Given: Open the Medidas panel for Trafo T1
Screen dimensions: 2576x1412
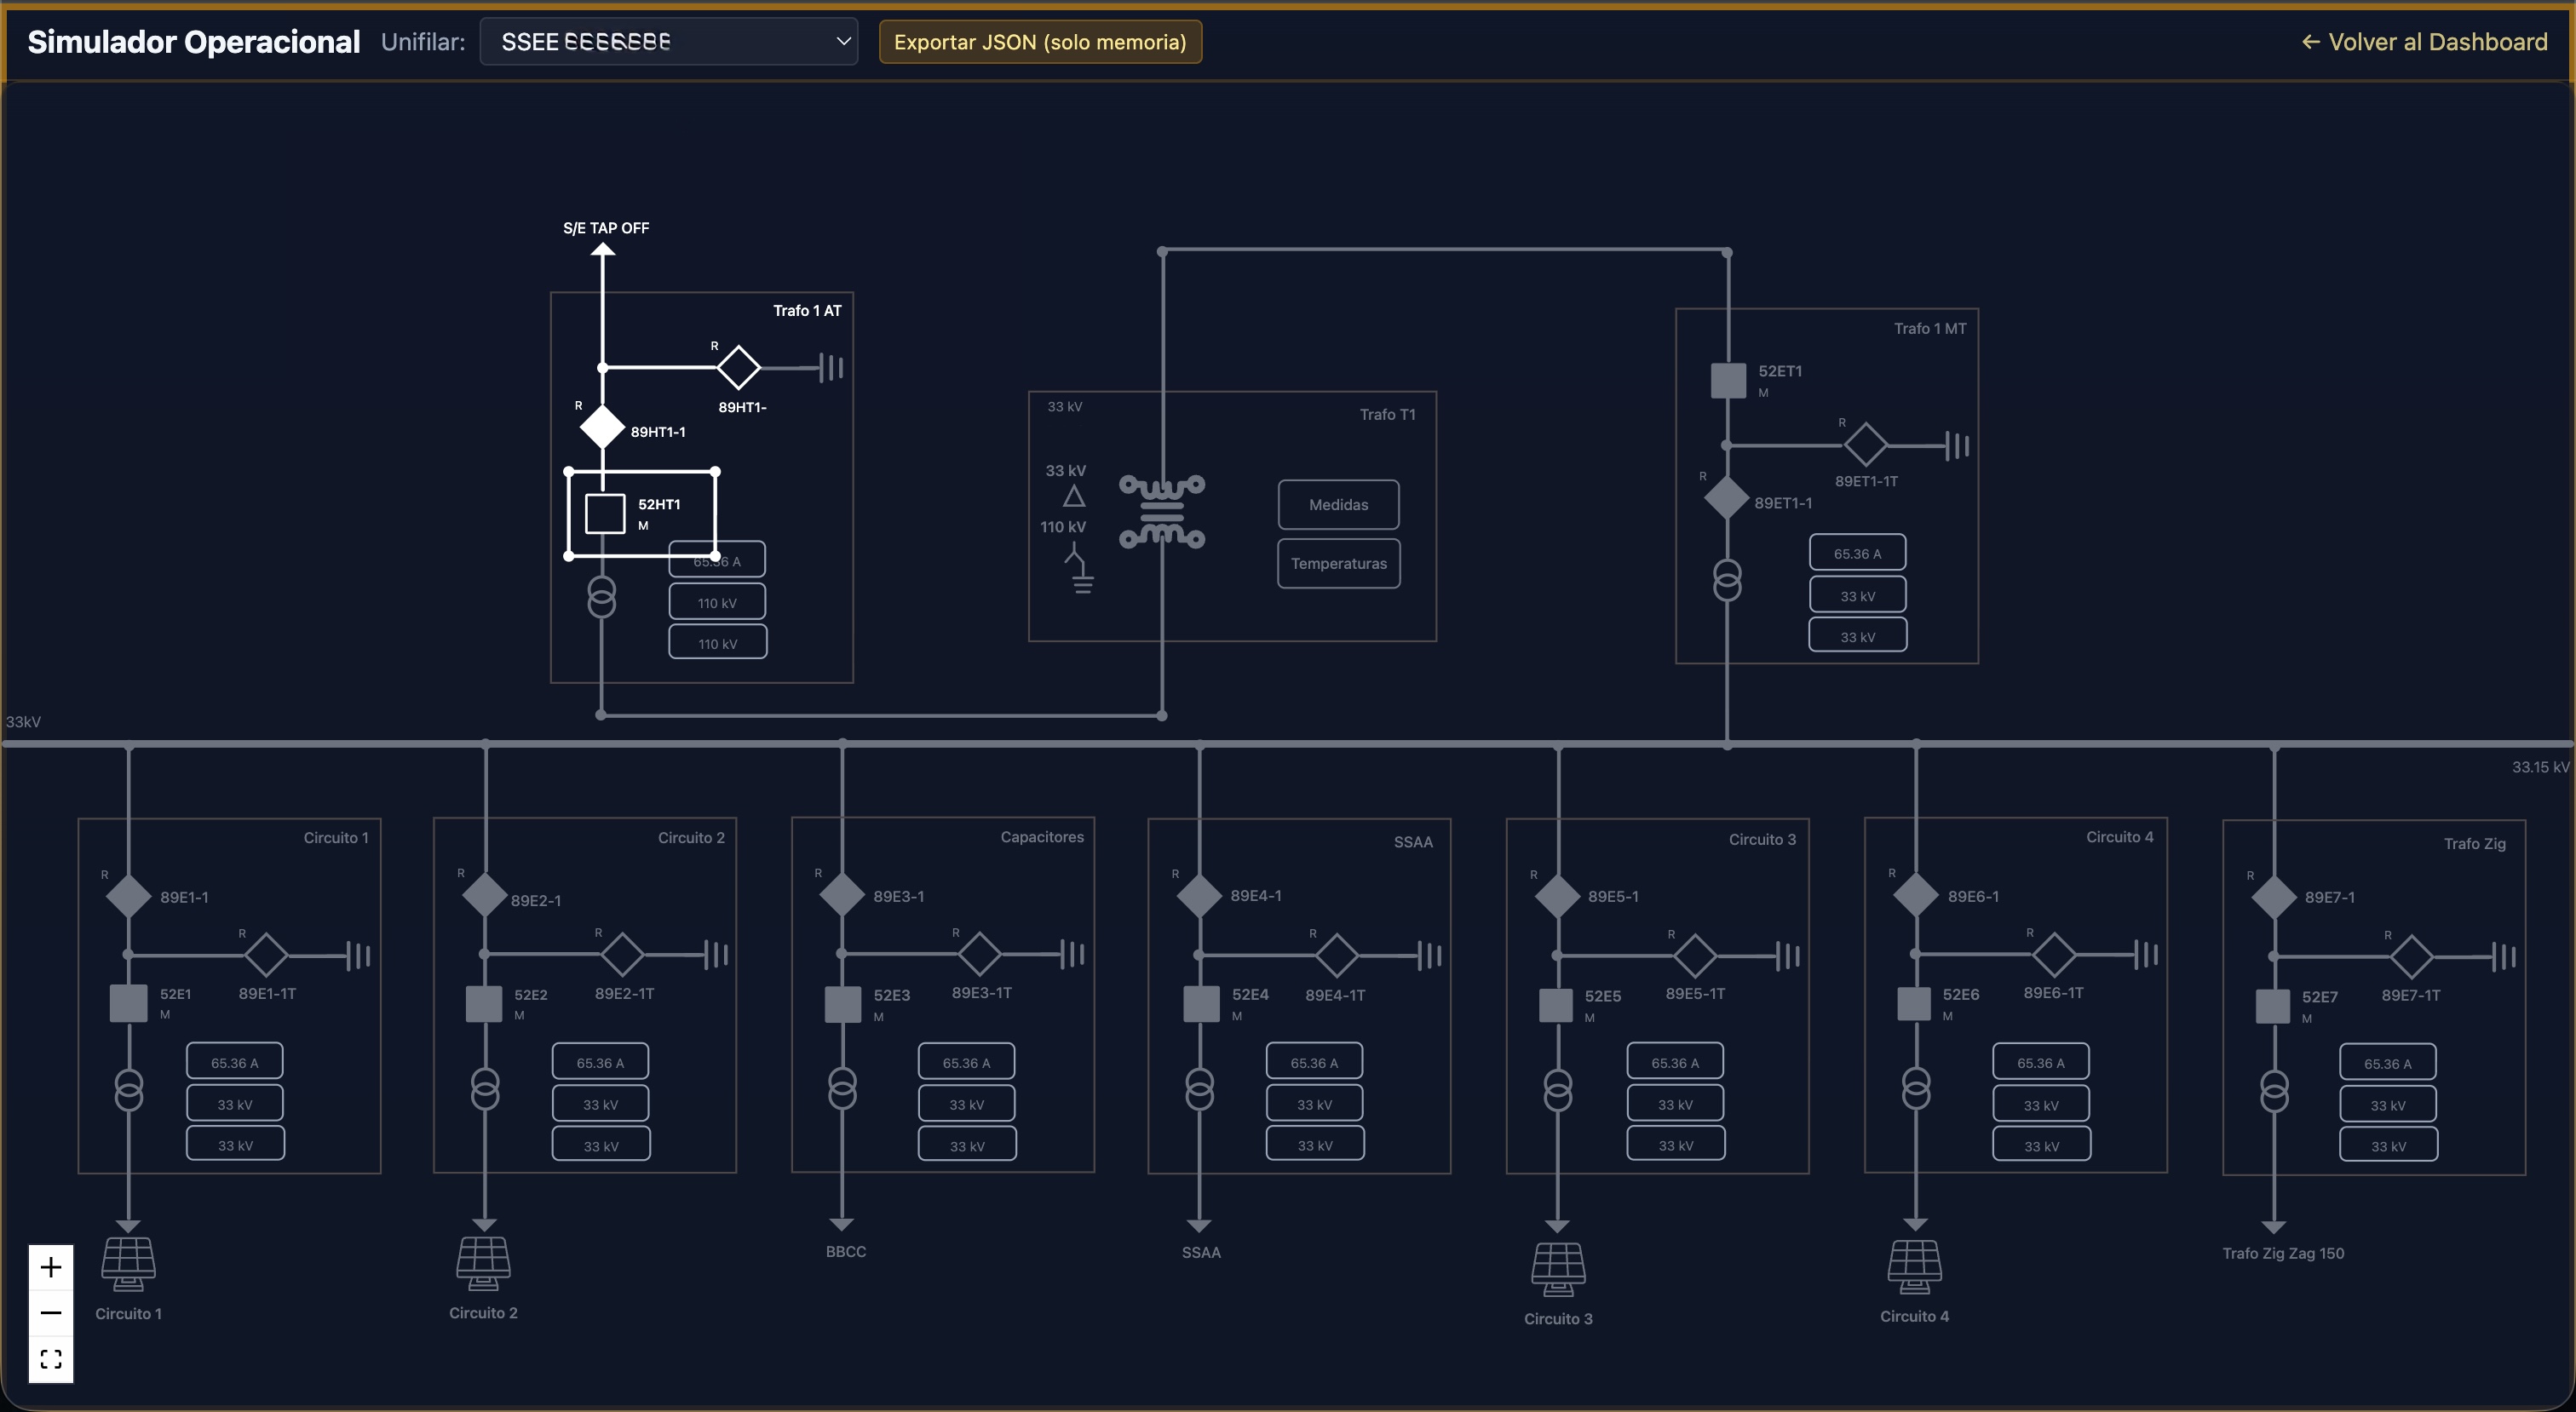Looking at the screenshot, I should point(1338,504).
